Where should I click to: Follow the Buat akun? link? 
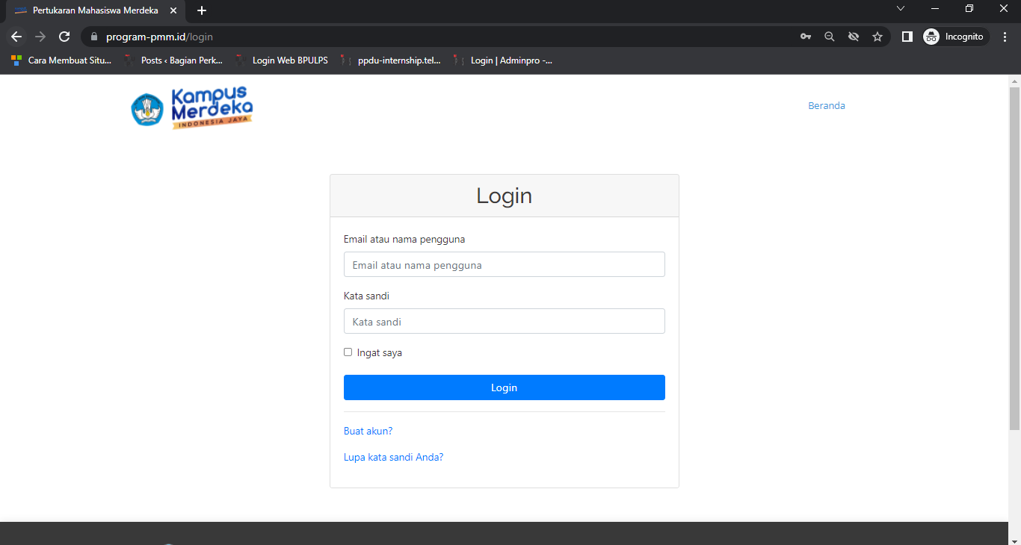pos(368,431)
